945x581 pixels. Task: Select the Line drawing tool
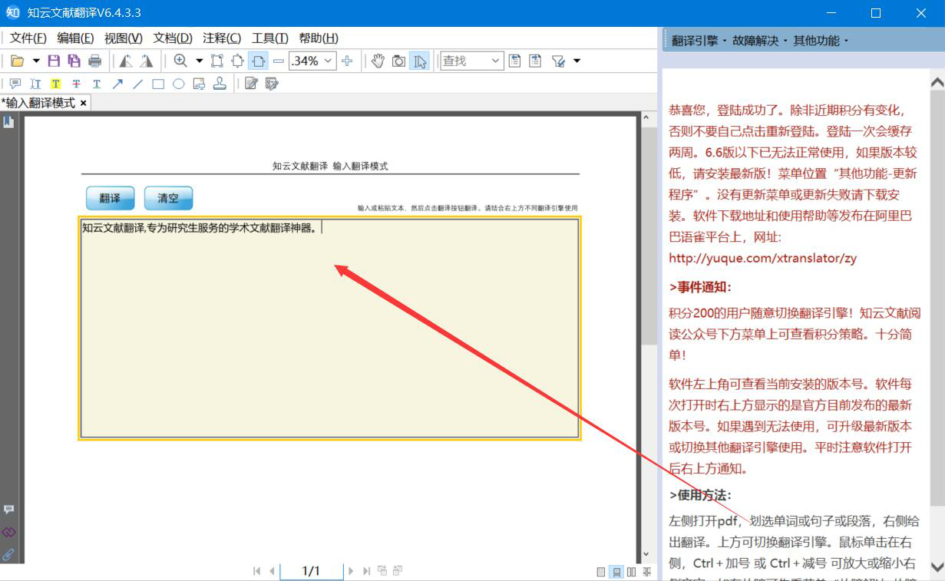(138, 84)
